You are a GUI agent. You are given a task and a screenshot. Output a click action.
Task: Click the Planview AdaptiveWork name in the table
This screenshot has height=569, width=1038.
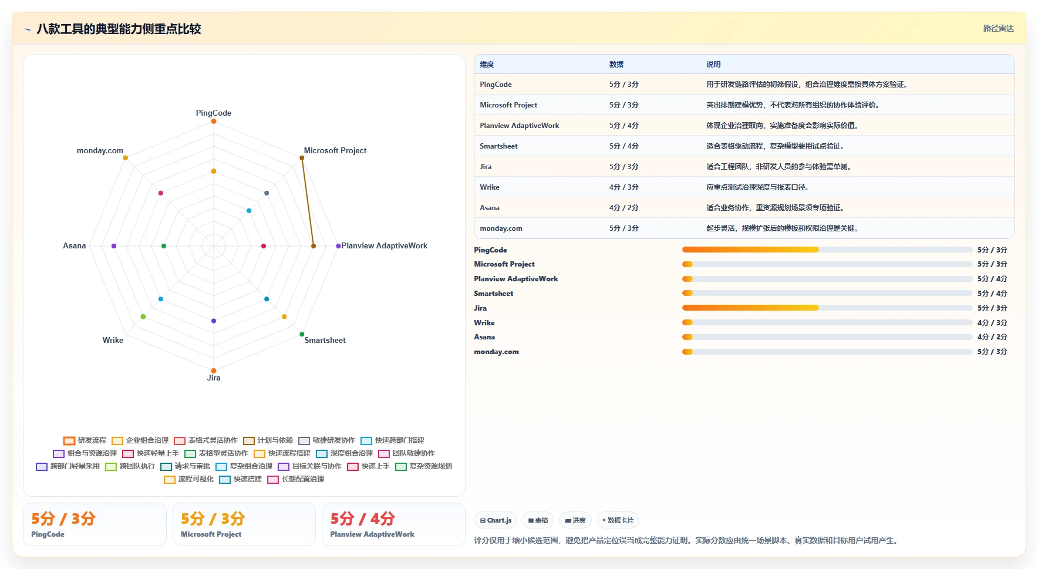point(519,126)
